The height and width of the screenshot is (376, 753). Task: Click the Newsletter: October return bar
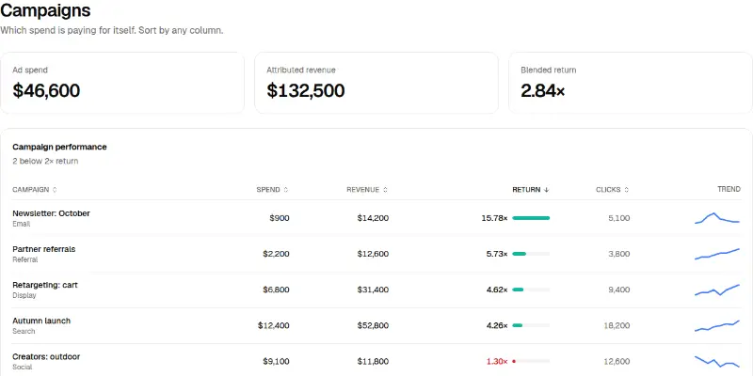pos(531,218)
